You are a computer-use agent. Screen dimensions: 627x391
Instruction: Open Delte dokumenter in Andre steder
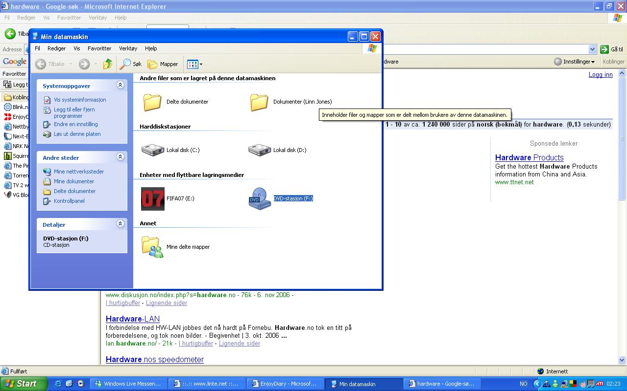(x=75, y=191)
